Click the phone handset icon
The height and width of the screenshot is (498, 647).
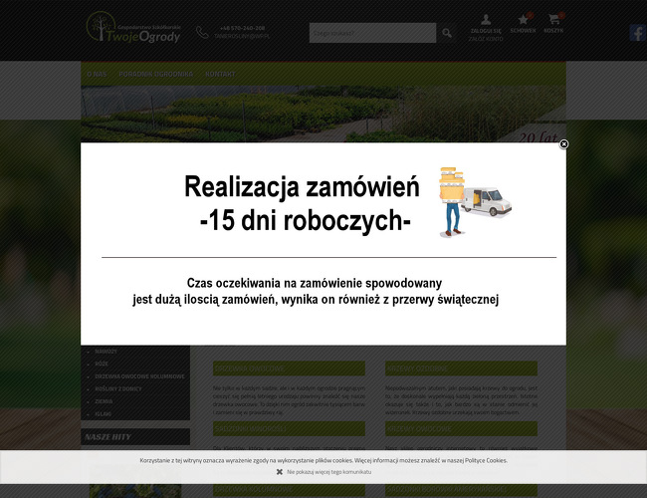point(202,32)
